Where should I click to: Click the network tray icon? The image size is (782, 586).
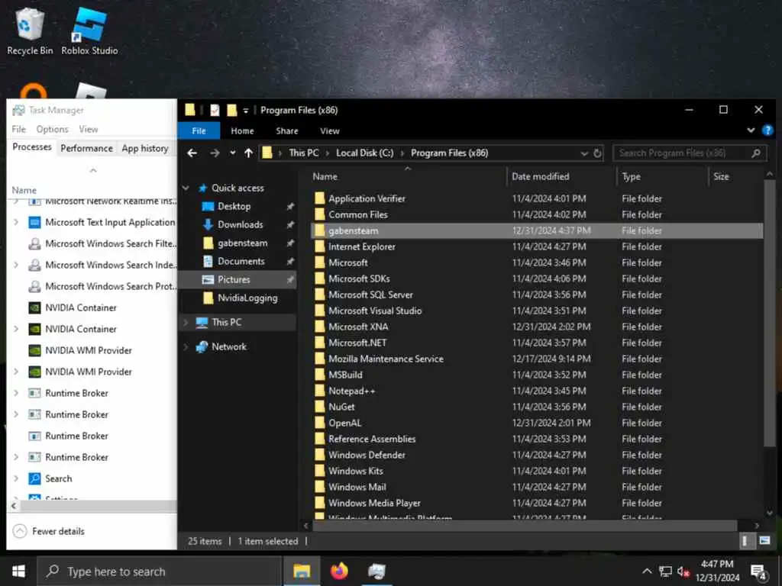pyautogui.click(x=665, y=572)
